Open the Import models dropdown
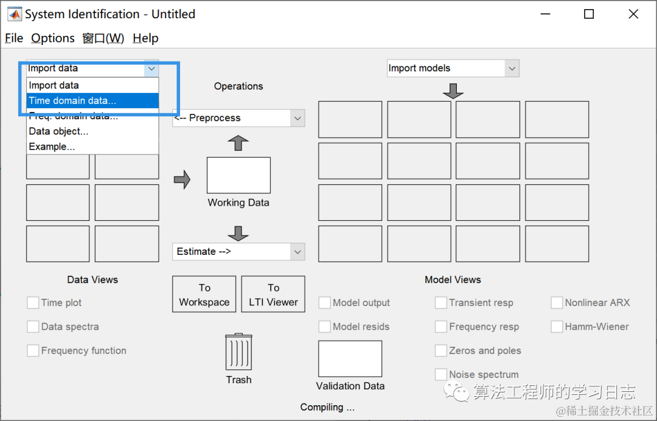The height and width of the screenshot is (421, 657). pyautogui.click(x=453, y=68)
